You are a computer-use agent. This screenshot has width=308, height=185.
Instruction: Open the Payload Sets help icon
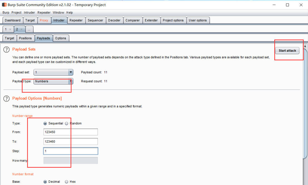pos(6,50)
